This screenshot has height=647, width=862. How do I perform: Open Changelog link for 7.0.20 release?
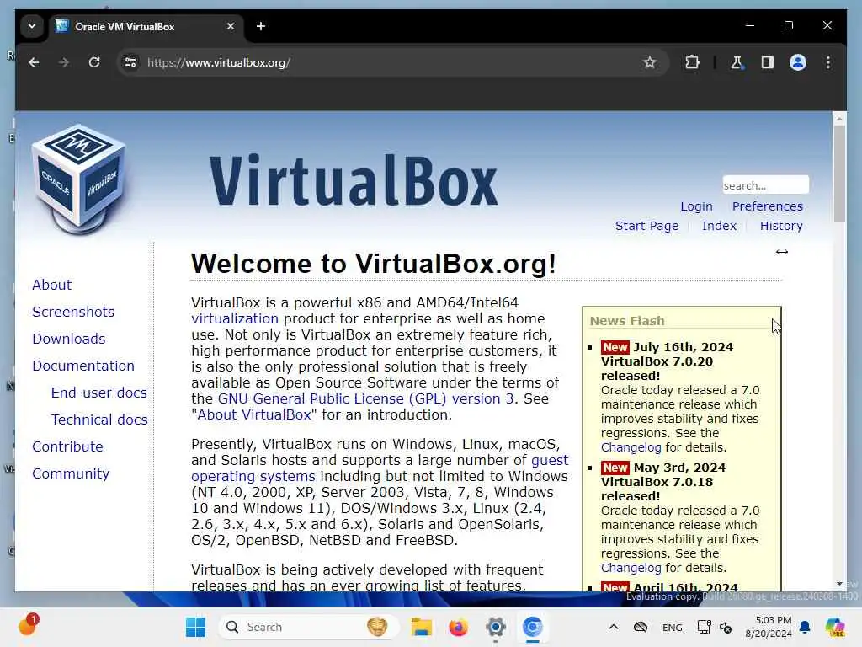point(631,448)
